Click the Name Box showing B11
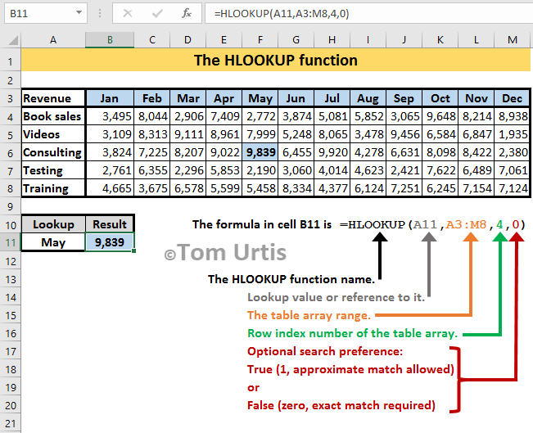Viewport: 533px width, 433px height. (x=46, y=13)
